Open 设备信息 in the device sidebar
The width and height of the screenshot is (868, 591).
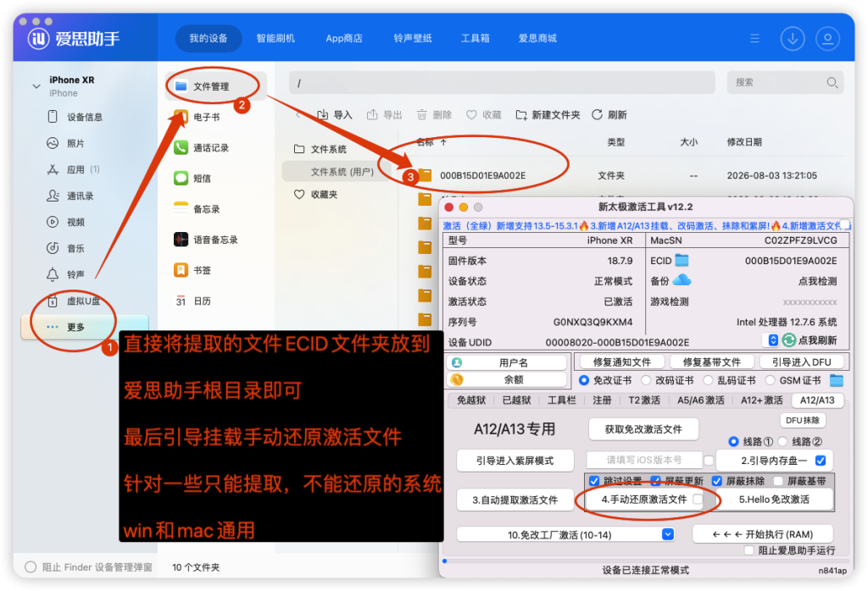click(84, 117)
